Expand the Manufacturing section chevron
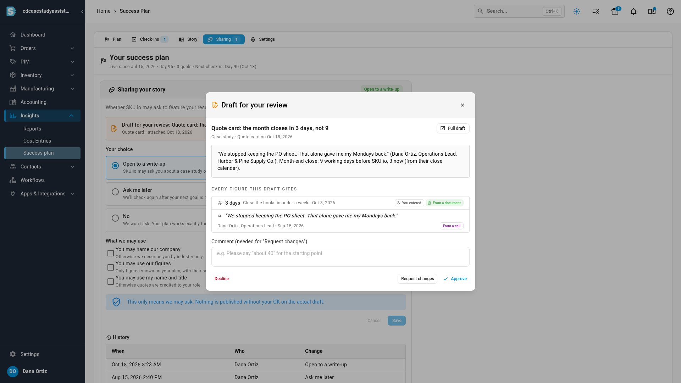Screen dimensions: 681x383 coord(72,89)
